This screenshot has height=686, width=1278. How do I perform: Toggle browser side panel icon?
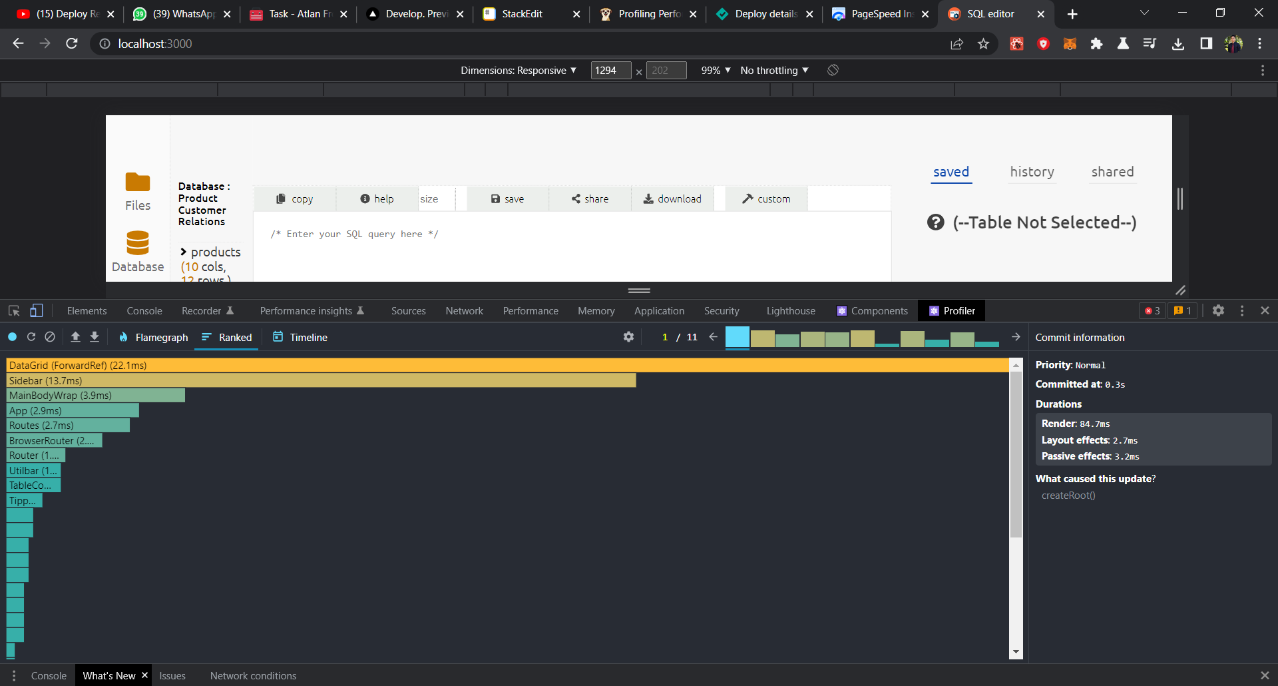[1206, 44]
